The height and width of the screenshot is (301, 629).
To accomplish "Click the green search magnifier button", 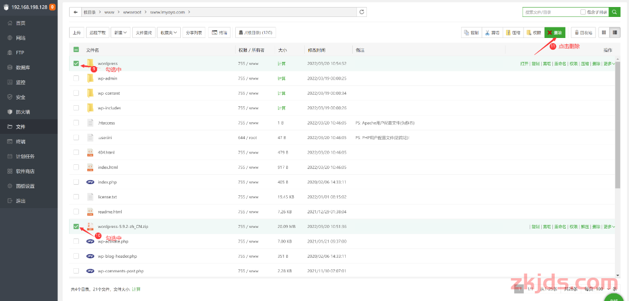I will point(614,12).
